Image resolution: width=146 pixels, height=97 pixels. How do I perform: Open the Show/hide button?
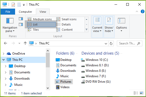pyautogui.click(x=109, y=27)
